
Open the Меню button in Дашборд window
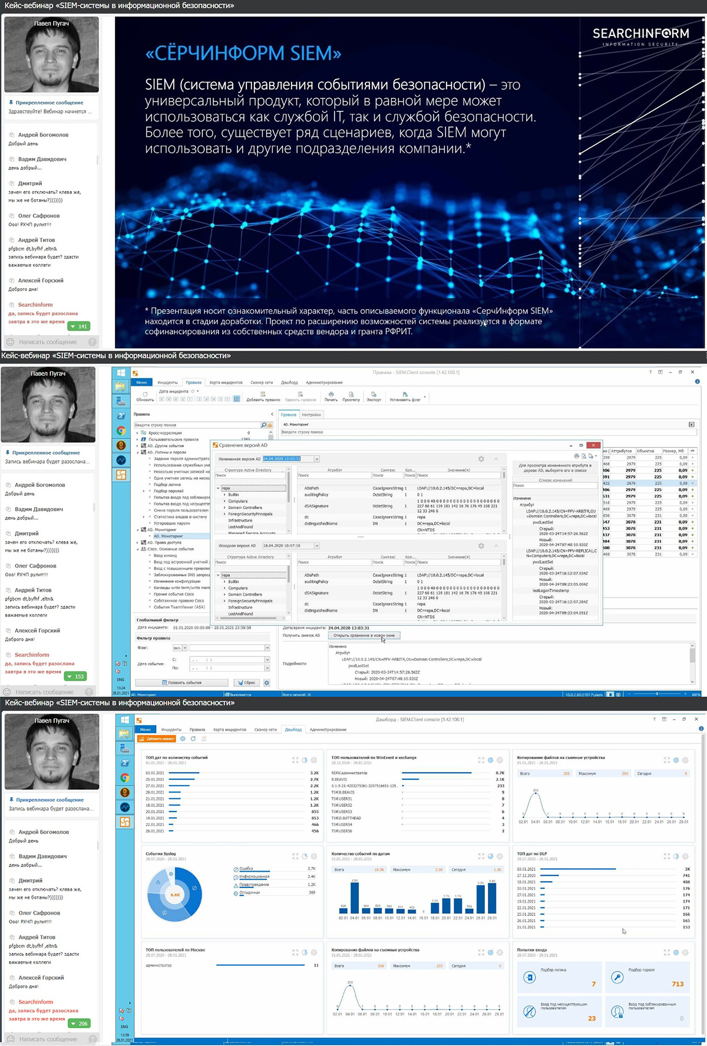point(146,730)
